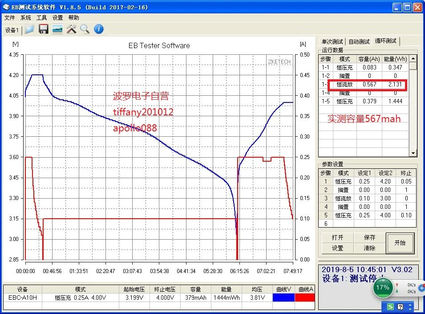Click the 保存 button

[x=369, y=237]
